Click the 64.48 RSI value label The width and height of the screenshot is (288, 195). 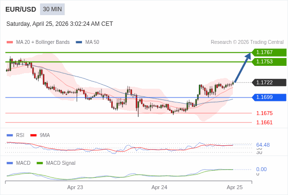click(263, 145)
